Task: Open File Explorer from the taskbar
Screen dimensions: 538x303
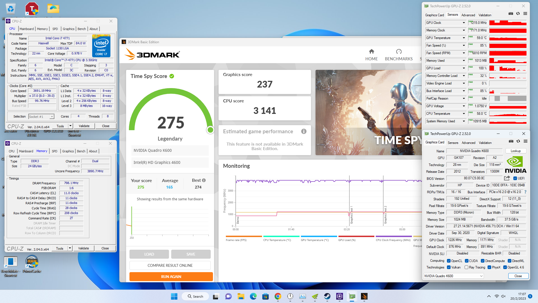Action: [241, 296]
